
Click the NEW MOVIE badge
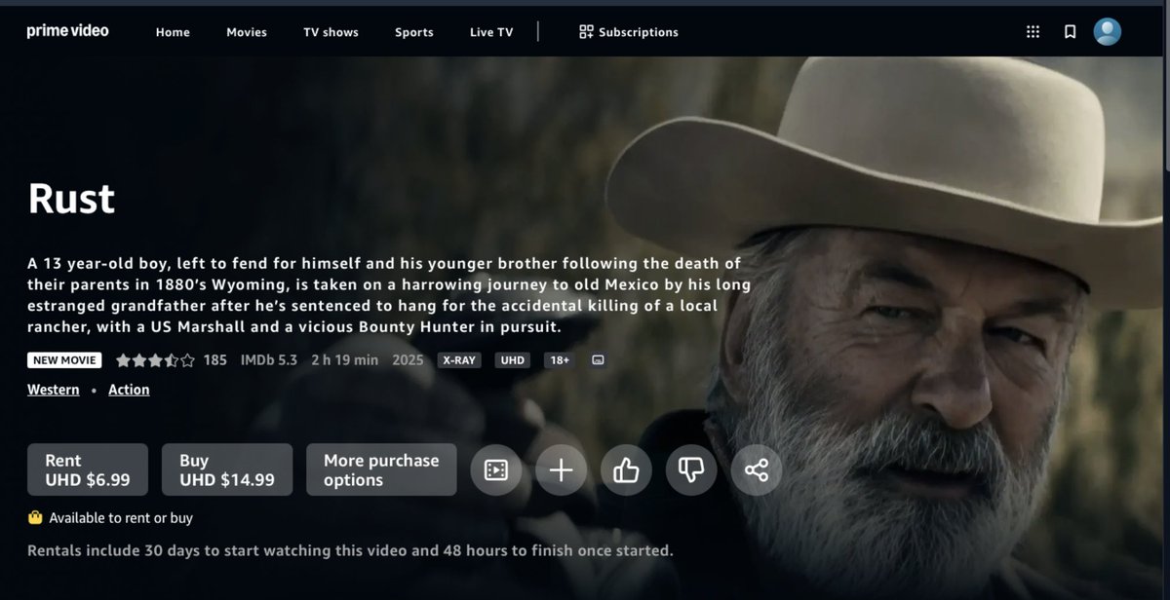coord(64,360)
